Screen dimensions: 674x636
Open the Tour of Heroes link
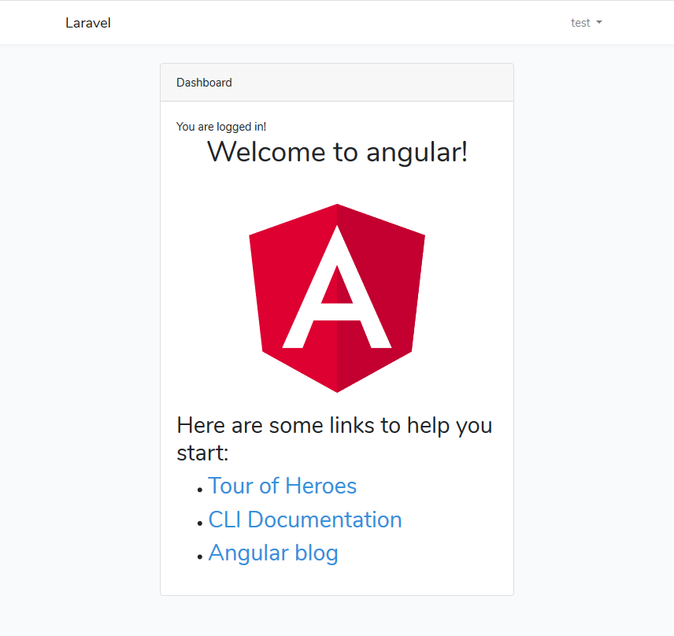pos(282,486)
